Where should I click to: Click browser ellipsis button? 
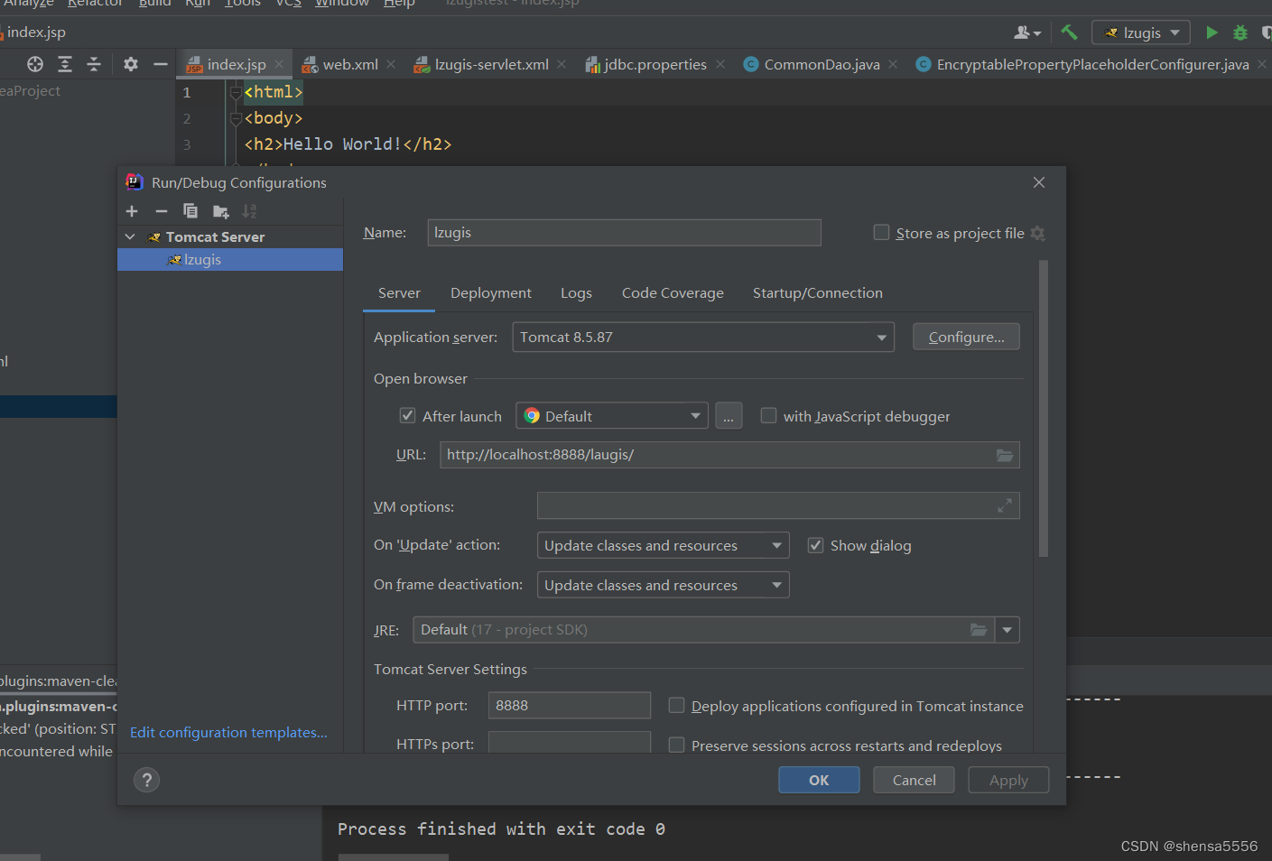point(729,415)
